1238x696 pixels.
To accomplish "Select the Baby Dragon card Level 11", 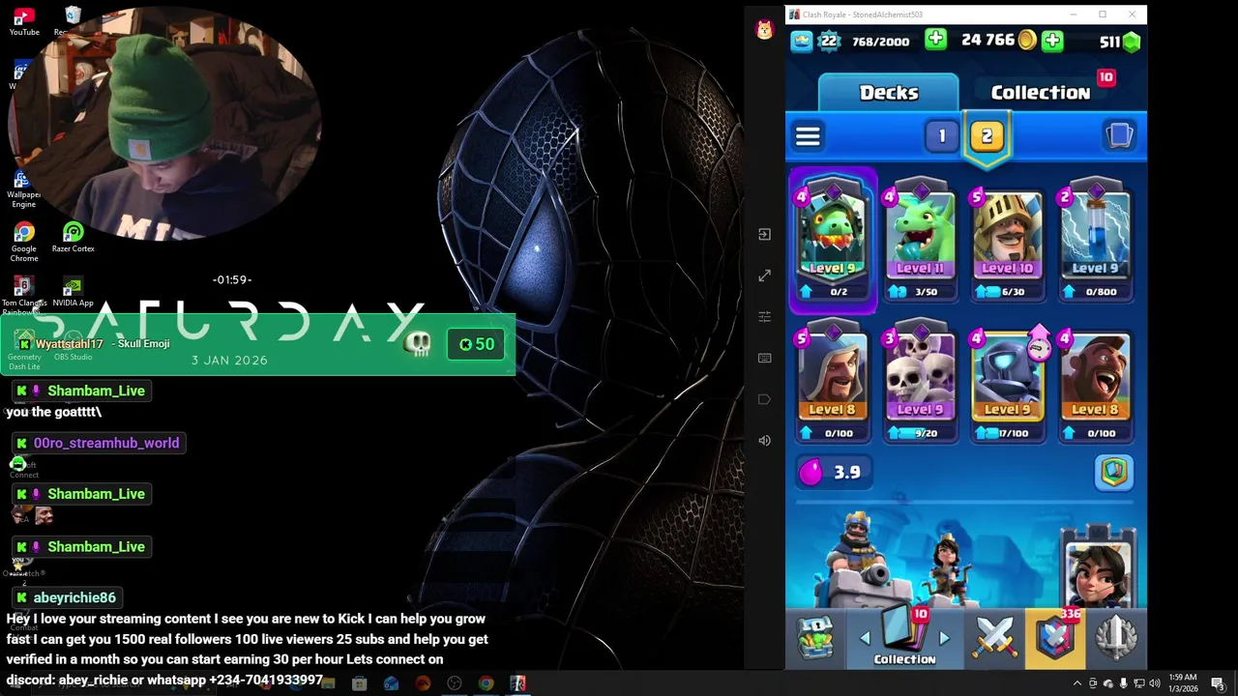I will 921,241.
